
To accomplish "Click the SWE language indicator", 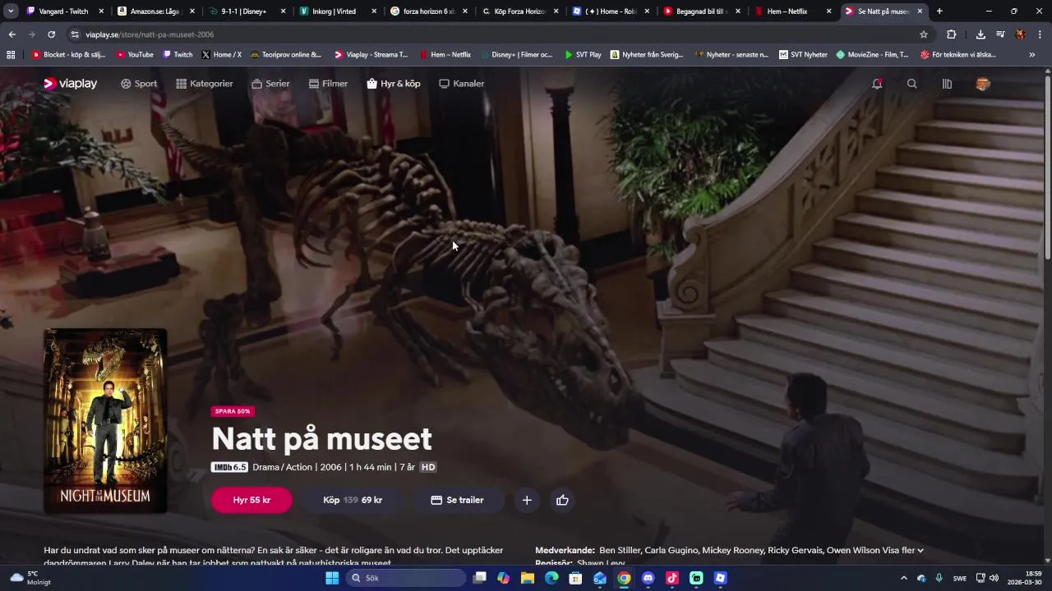I will coord(959,578).
